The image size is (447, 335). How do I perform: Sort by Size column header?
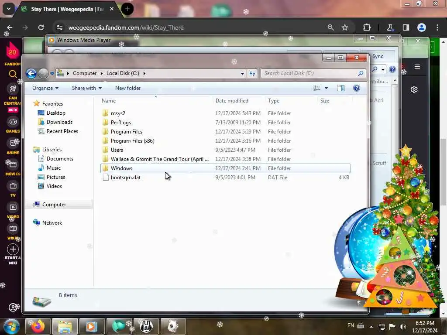(x=325, y=101)
